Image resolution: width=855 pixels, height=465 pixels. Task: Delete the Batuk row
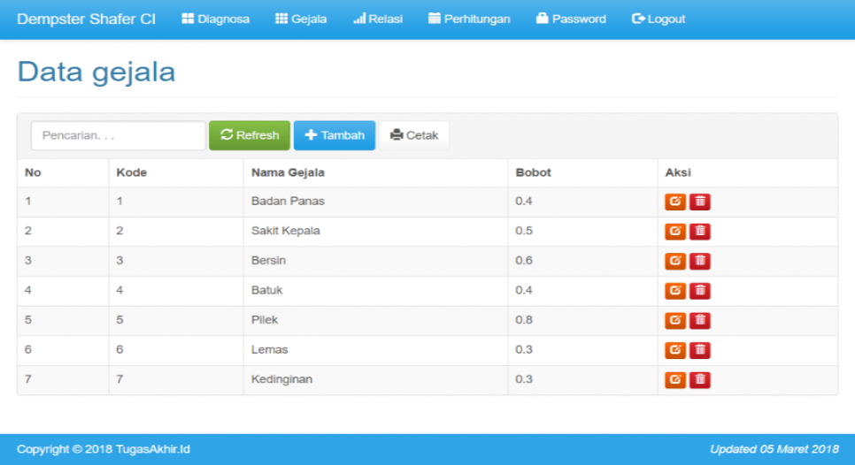click(699, 291)
